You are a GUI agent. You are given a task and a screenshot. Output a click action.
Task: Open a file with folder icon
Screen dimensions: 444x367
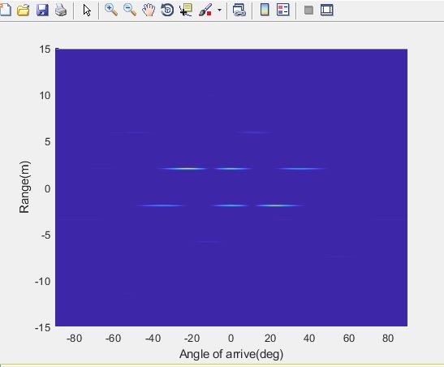coord(24,11)
